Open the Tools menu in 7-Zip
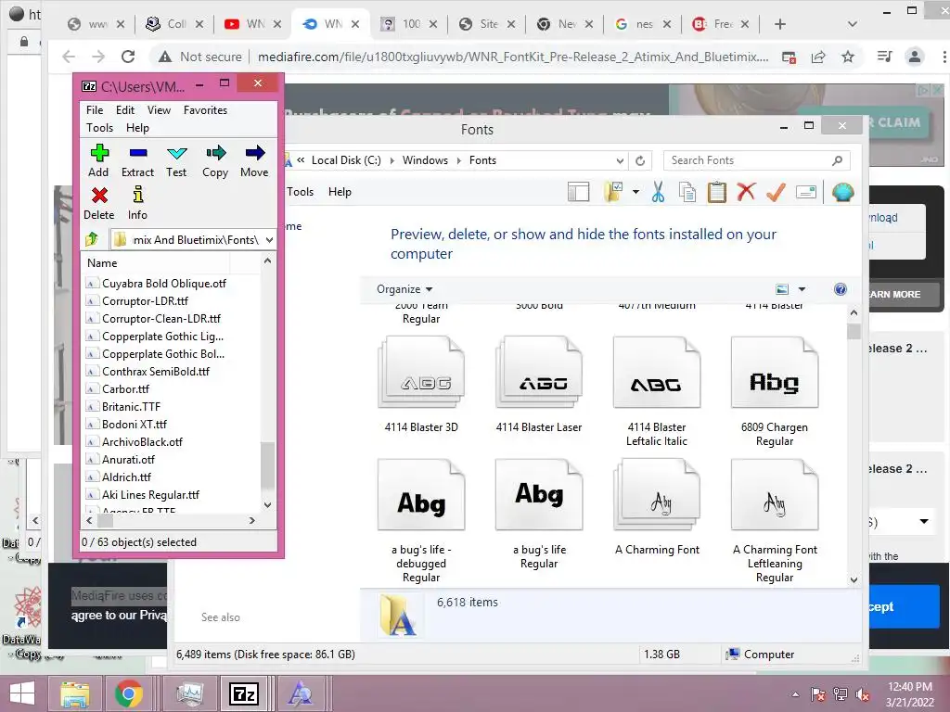 (x=99, y=128)
